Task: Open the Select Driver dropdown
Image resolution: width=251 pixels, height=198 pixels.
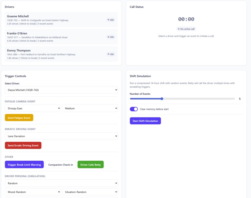Action: (x=61, y=90)
